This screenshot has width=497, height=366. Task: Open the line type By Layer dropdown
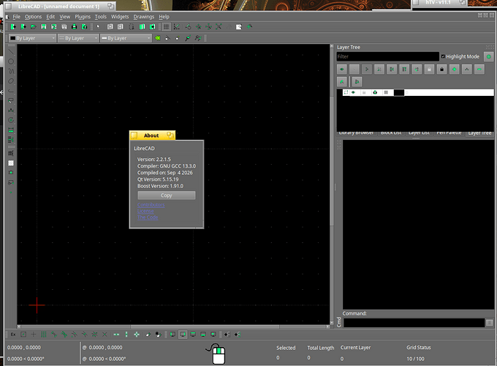click(126, 38)
